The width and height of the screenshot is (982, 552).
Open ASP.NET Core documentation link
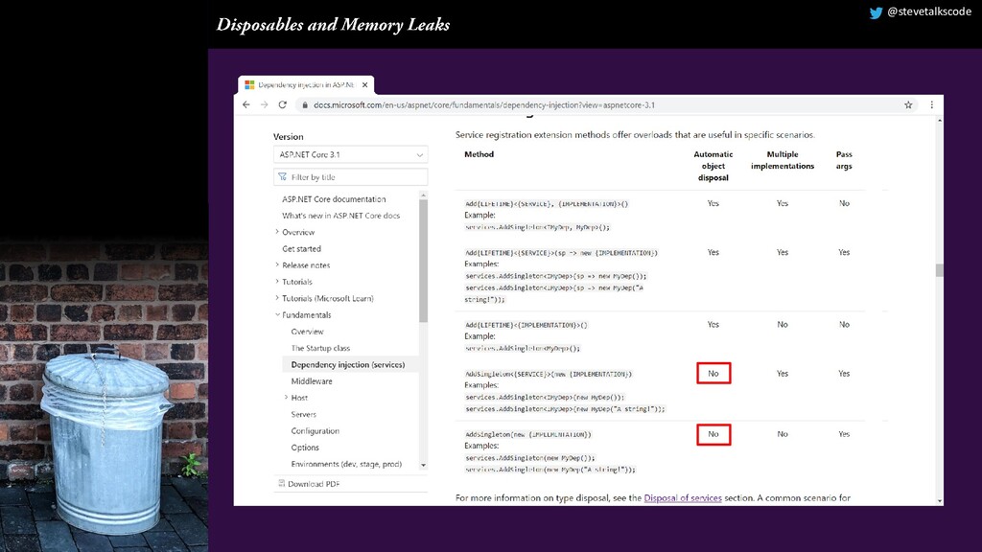pyautogui.click(x=334, y=199)
